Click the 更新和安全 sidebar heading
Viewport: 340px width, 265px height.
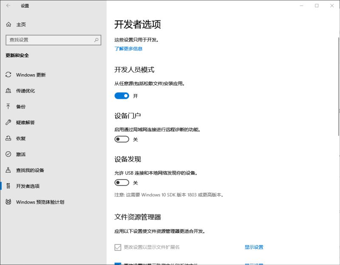coord(17,56)
